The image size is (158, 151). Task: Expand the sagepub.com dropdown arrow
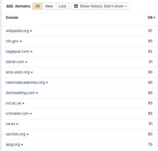(x=31, y=52)
